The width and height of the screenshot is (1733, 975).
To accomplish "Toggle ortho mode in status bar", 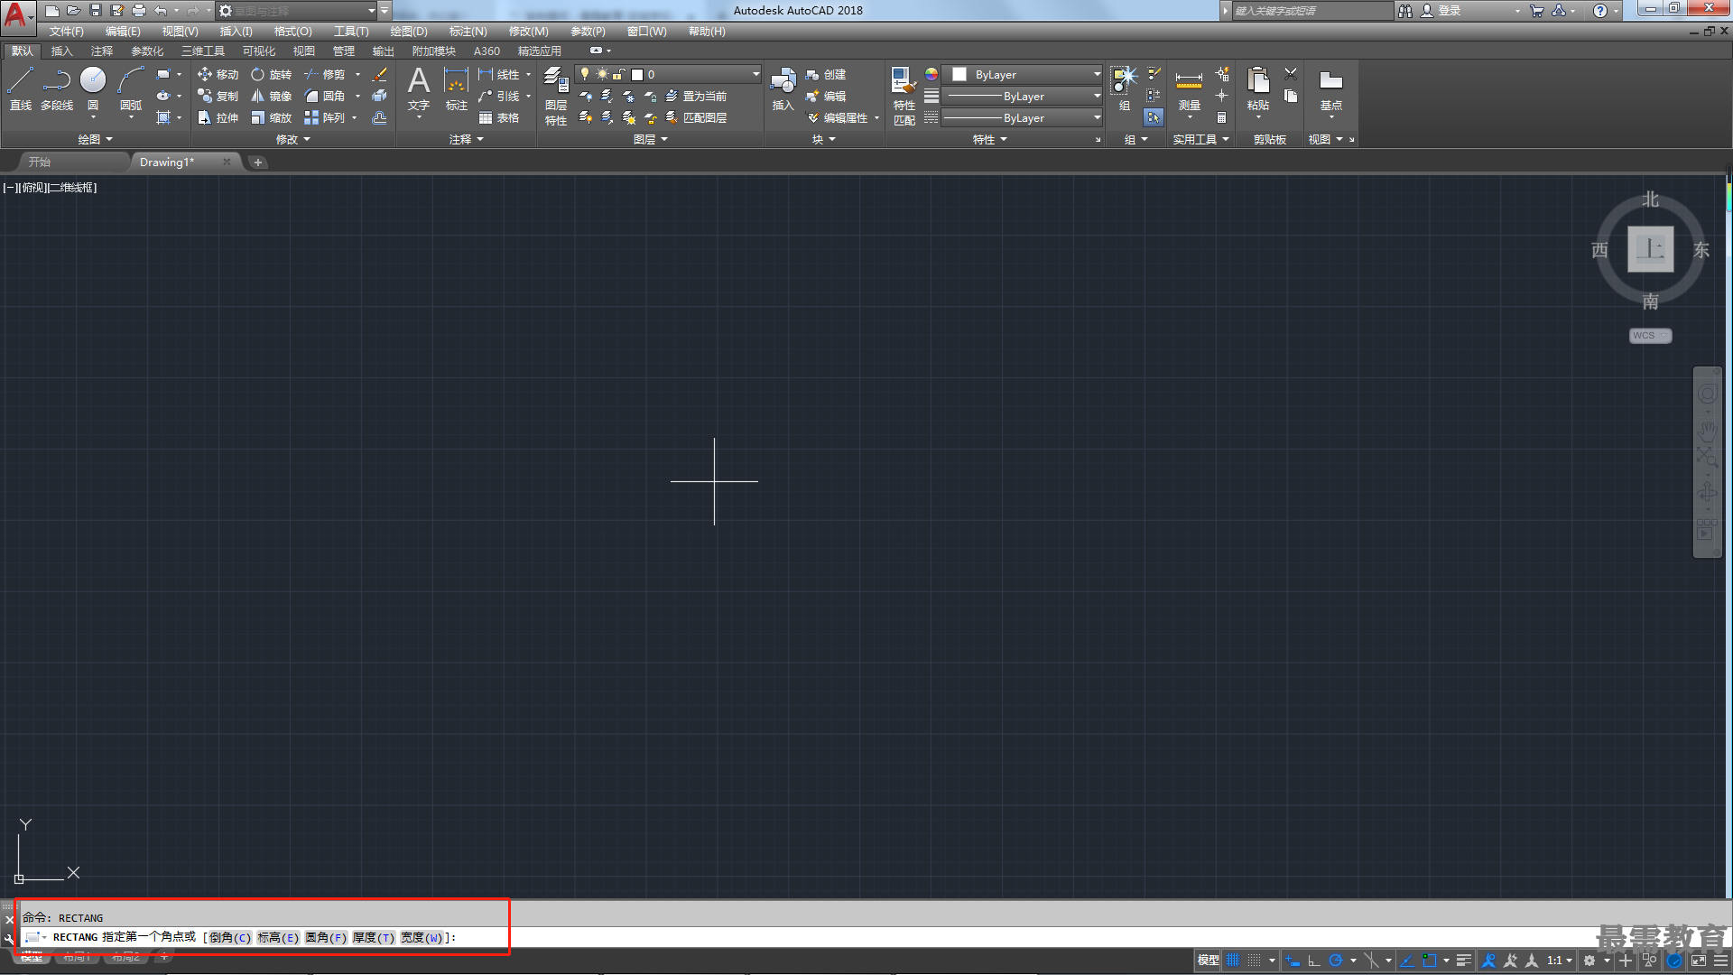I will (1314, 961).
